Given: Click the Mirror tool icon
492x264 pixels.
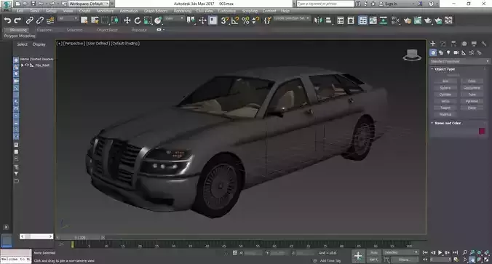Looking at the screenshot, I should click(318, 20).
